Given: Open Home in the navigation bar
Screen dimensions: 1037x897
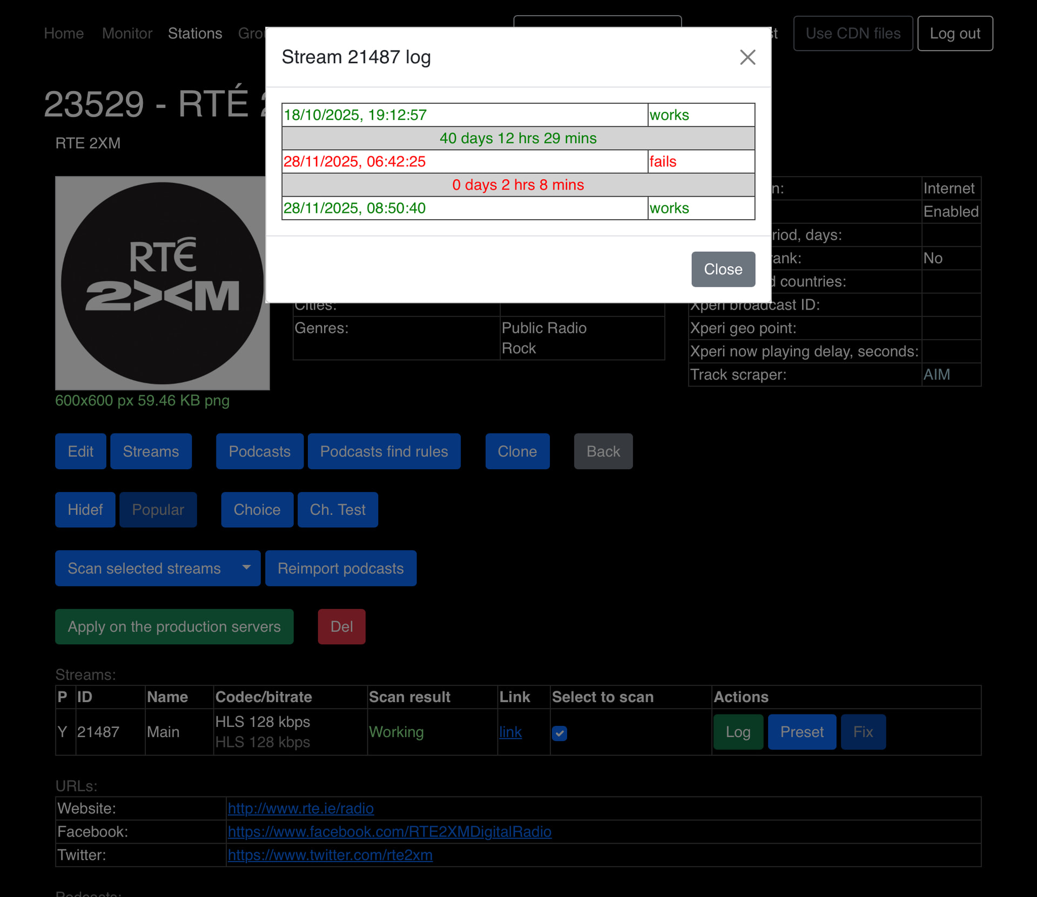Looking at the screenshot, I should click(x=64, y=33).
